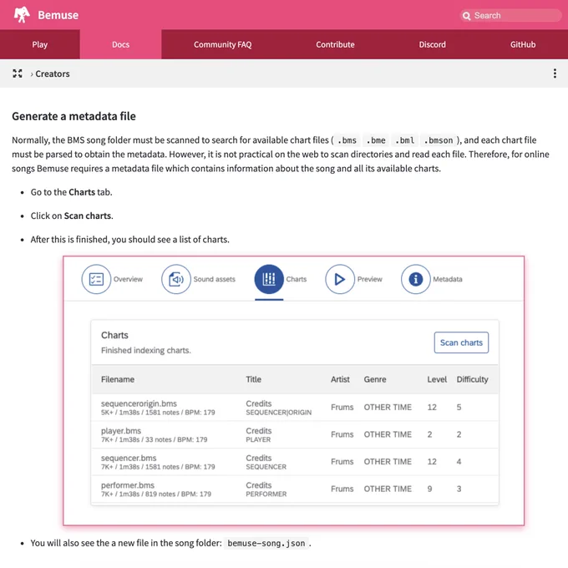Screen dimensions: 568x568
Task: Open the GitHub nav link
Action: coord(523,44)
